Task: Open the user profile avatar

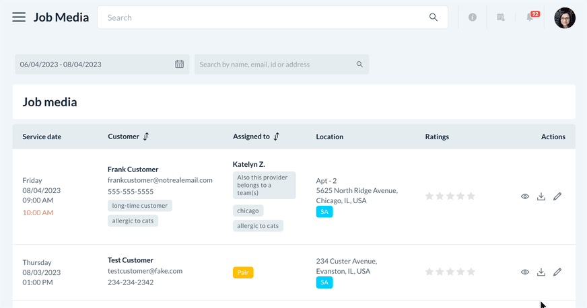Action: (565, 18)
